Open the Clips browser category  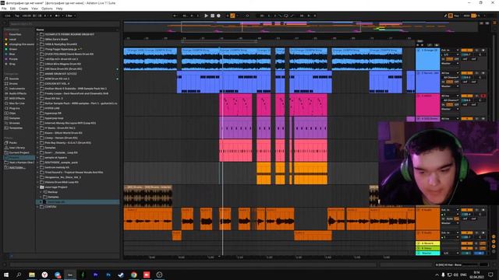[x=12, y=114]
